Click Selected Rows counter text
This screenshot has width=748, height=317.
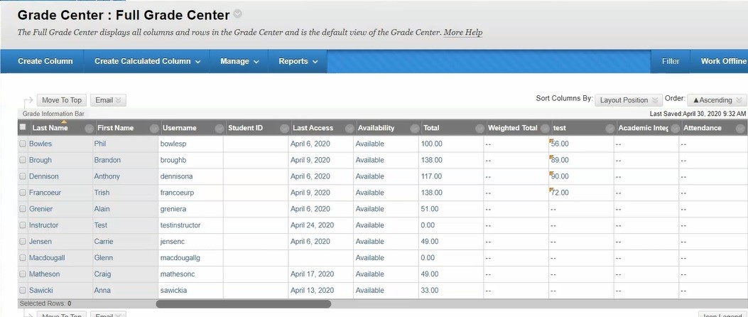[45, 303]
